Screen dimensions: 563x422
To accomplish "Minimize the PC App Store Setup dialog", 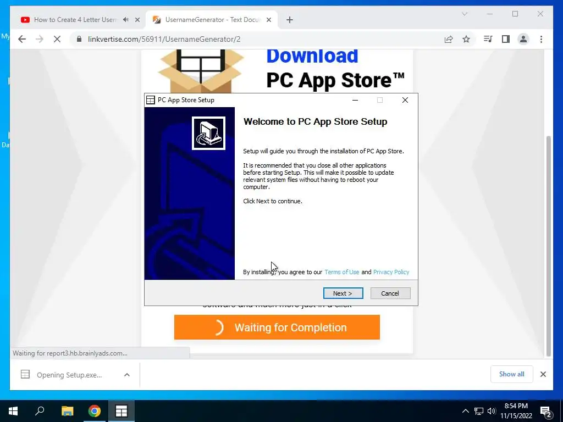I will [x=355, y=100].
